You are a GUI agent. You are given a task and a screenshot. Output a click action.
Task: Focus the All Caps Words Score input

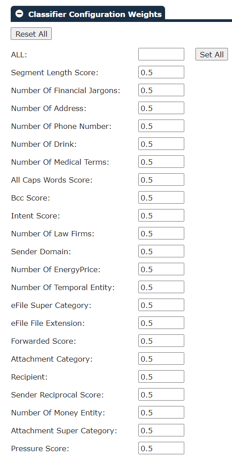(161, 180)
